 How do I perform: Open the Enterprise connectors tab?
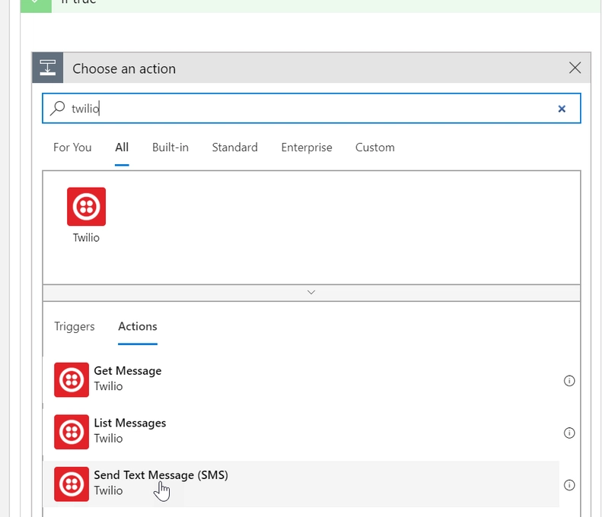(306, 147)
